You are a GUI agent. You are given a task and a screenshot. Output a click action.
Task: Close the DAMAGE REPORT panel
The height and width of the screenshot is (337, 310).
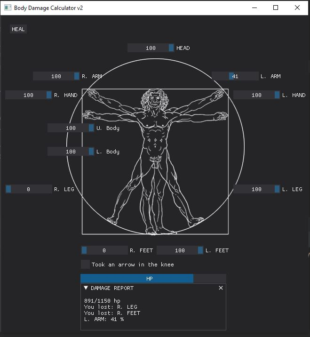coord(221,288)
